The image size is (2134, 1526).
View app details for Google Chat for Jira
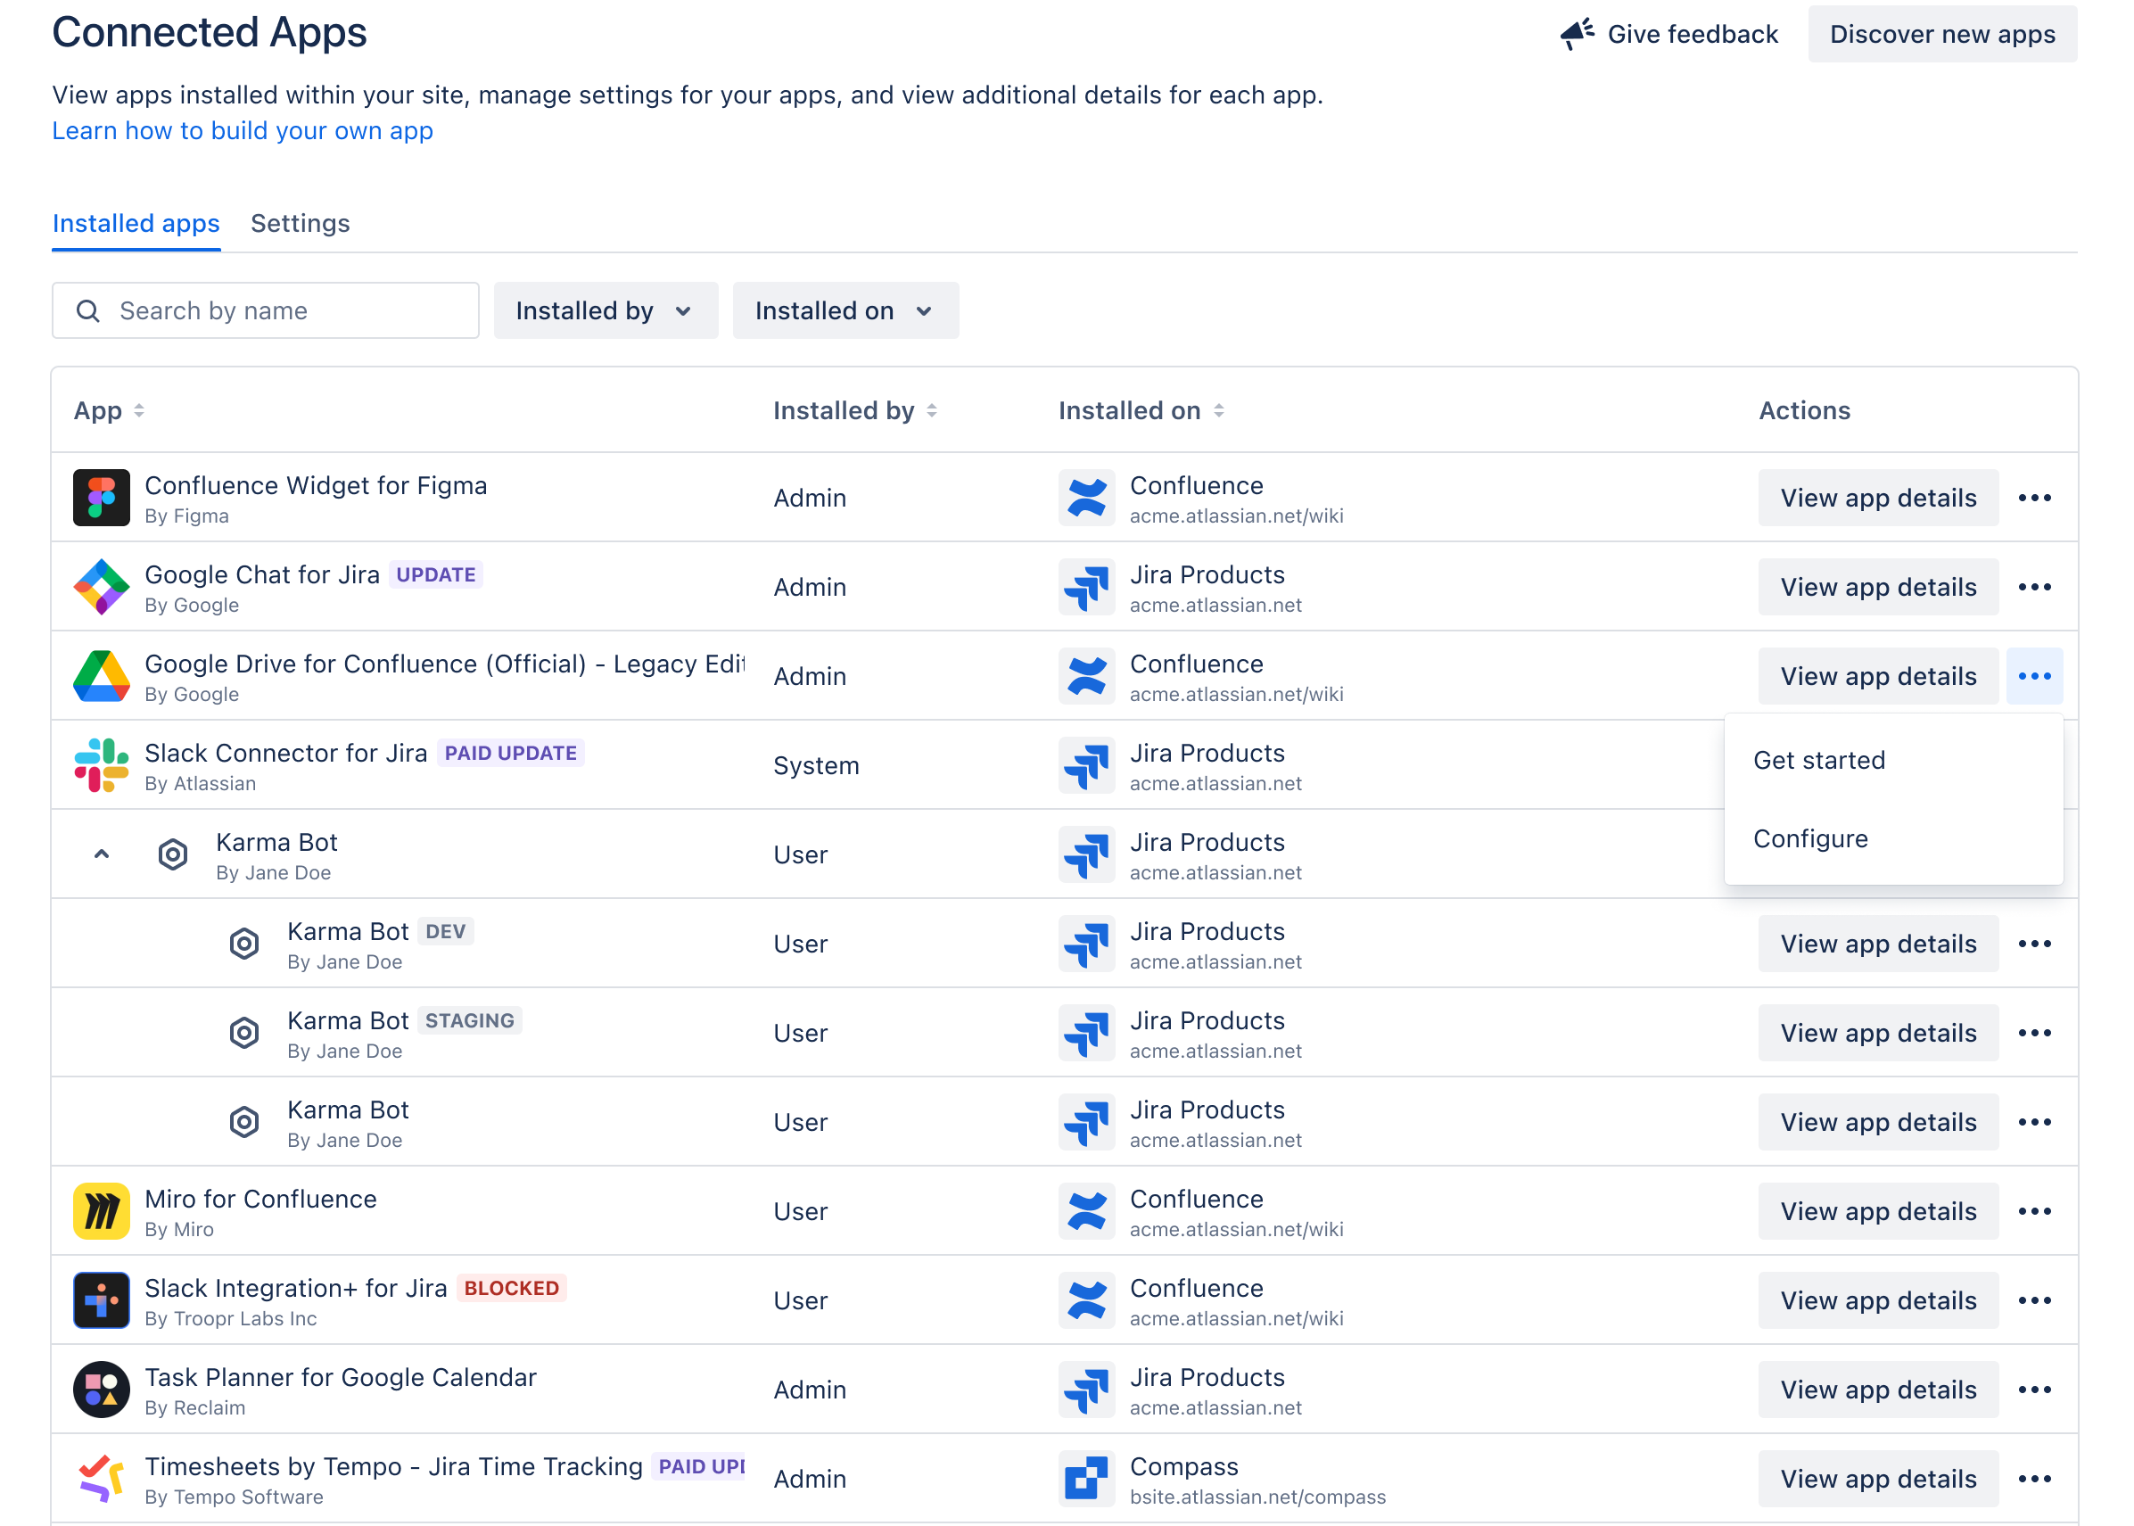(x=1879, y=587)
